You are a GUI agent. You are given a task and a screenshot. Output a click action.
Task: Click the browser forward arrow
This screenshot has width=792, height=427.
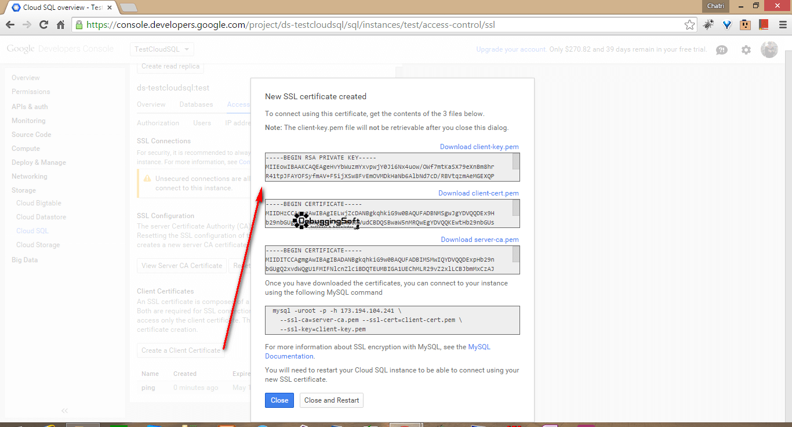click(27, 25)
